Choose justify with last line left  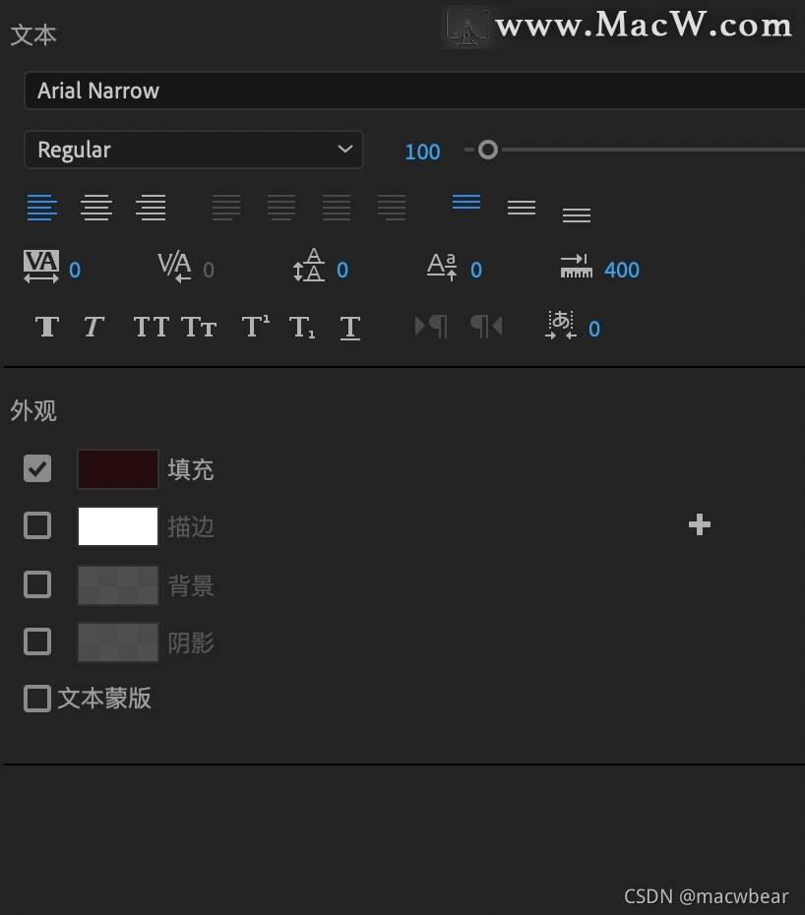coord(226,208)
